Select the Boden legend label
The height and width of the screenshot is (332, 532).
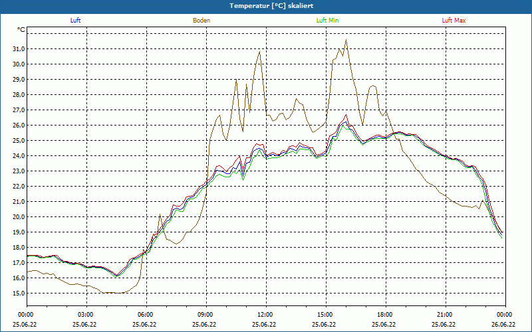[x=201, y=21]
